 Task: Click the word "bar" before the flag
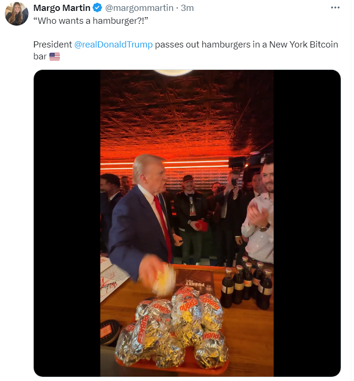tap(40, 57)
